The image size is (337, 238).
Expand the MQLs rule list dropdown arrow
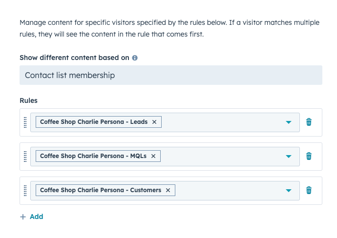click(x=289, y=157)
